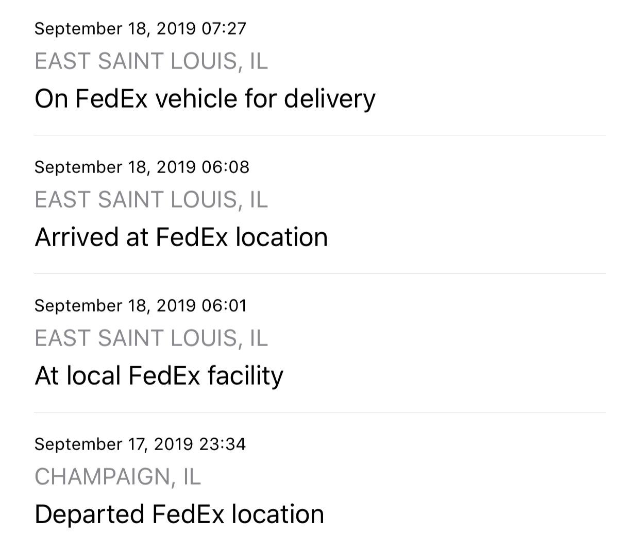Open the 'Departed FedEx location' status entry
This screenshot has height=550, width=640.
179,514
